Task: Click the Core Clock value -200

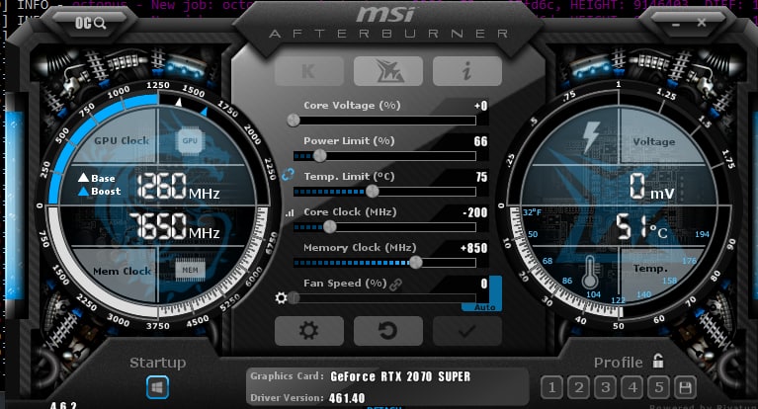Action: [475, 212]
